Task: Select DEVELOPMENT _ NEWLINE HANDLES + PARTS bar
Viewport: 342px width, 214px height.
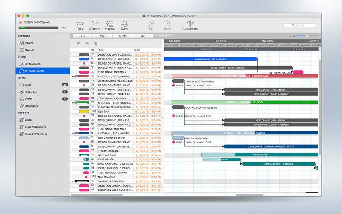Action: coord(271,146)
